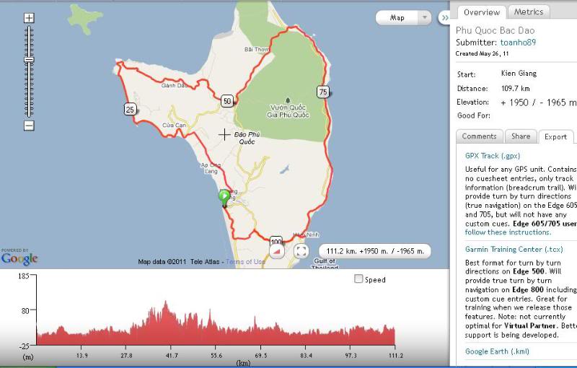Screen dimensions: 577x368
Task: Zoom out with the minus button
Action: pos(29,126)
